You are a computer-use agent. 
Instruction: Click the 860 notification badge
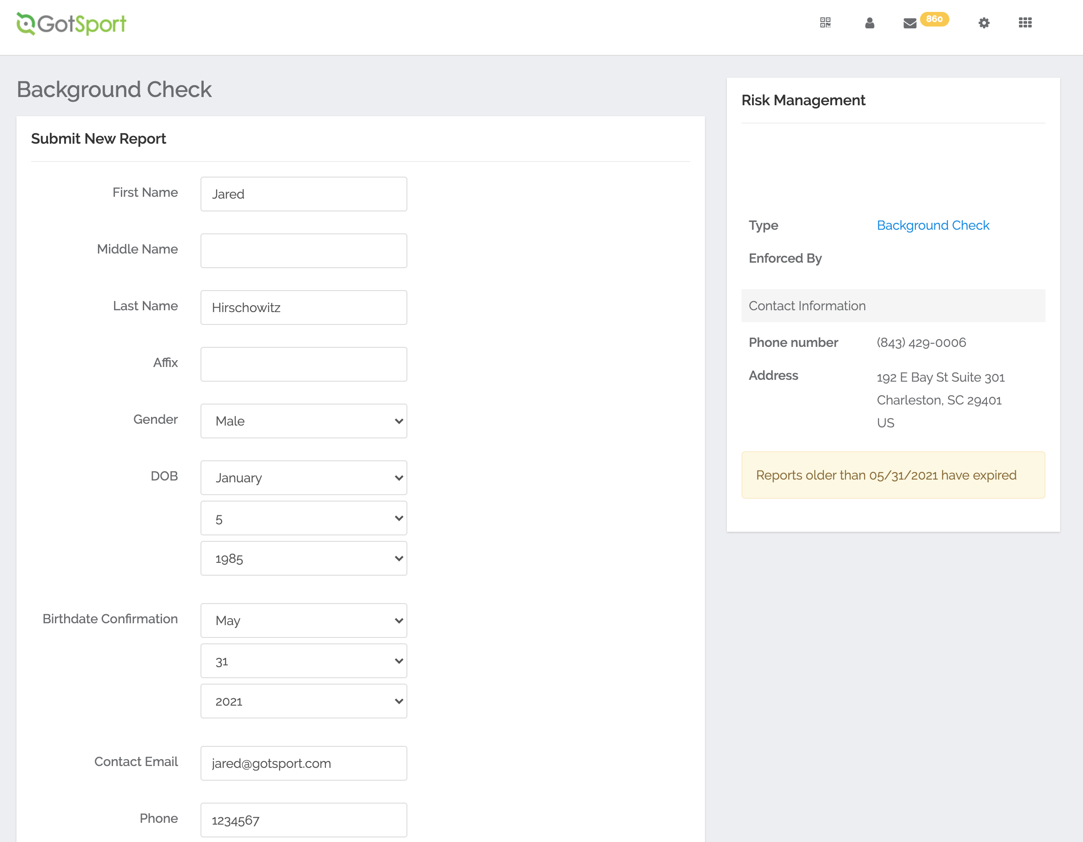point(934,19)
